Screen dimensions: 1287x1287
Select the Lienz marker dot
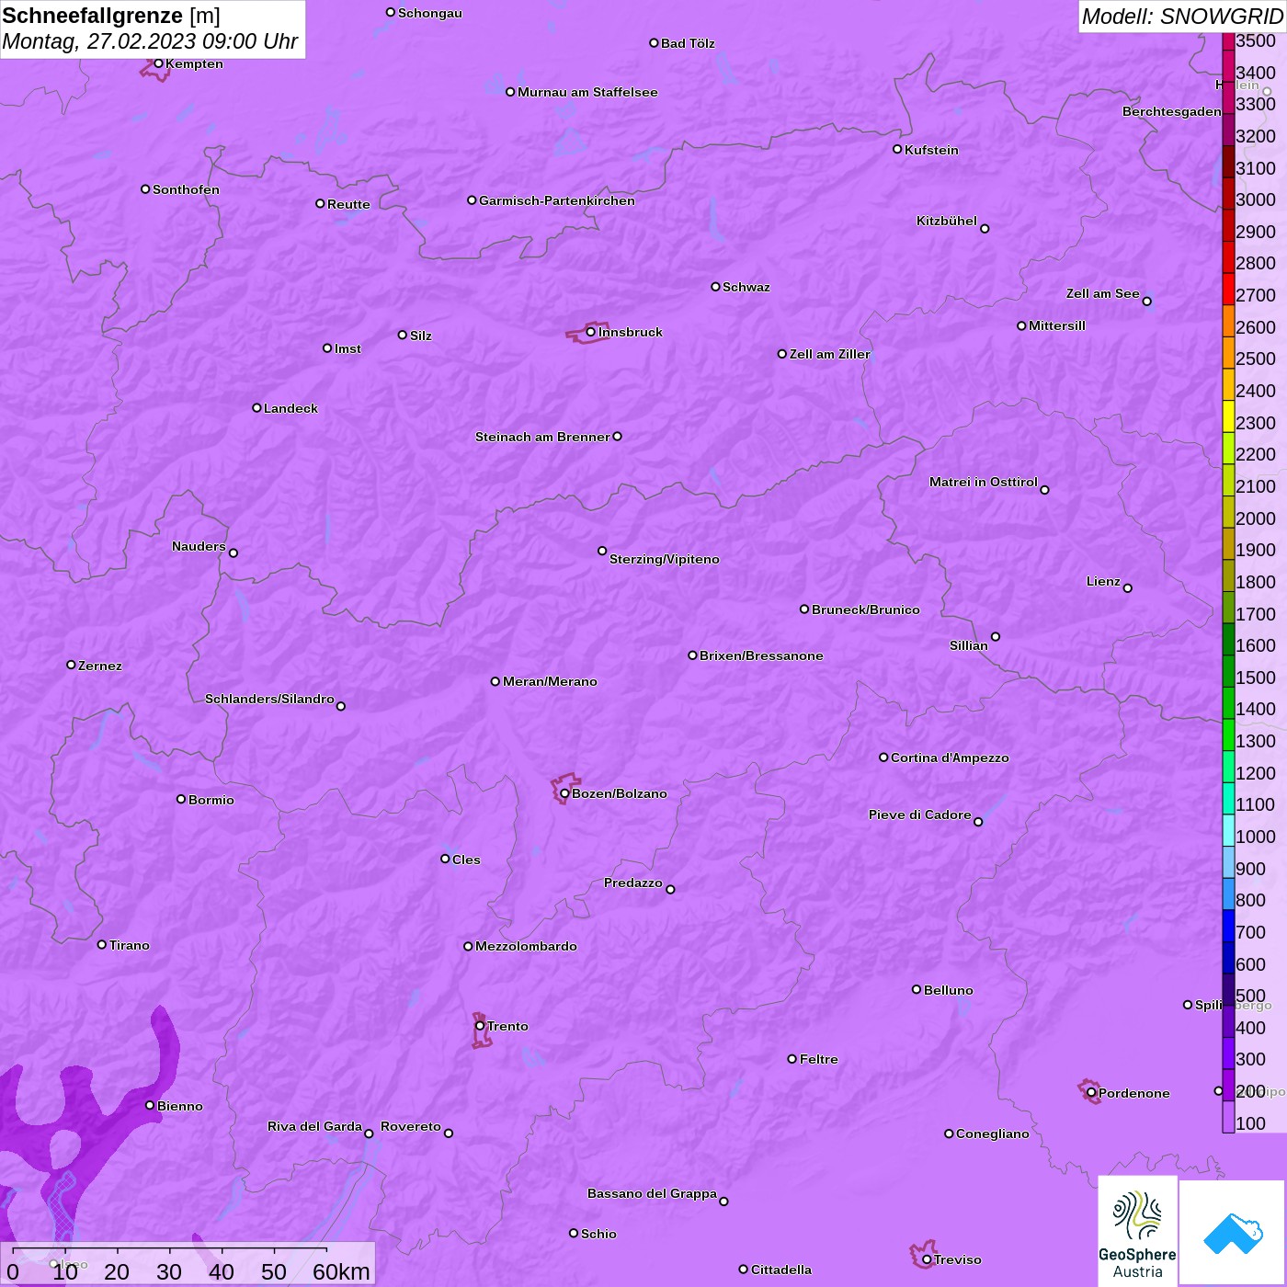[x=1128, y=588]
